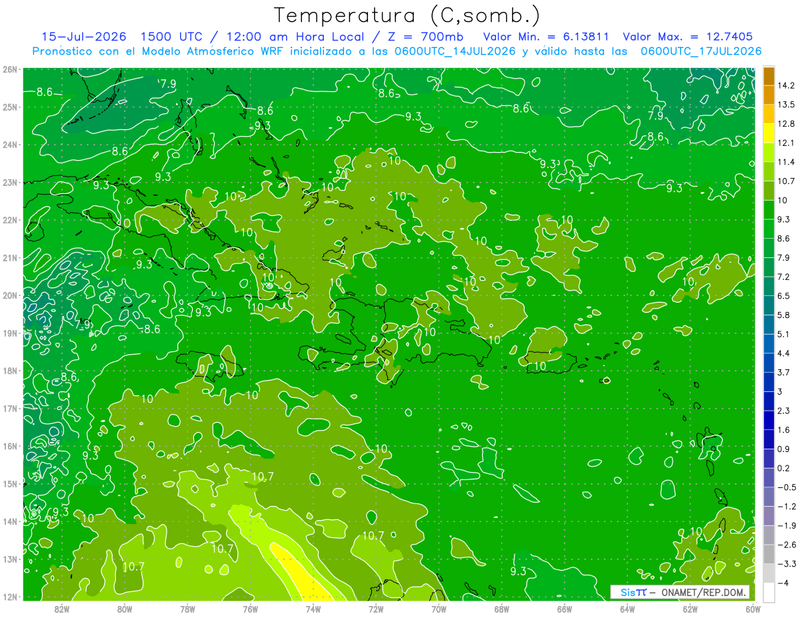
Task: Click the "-4" color scale label
Action: click(783, 583)
